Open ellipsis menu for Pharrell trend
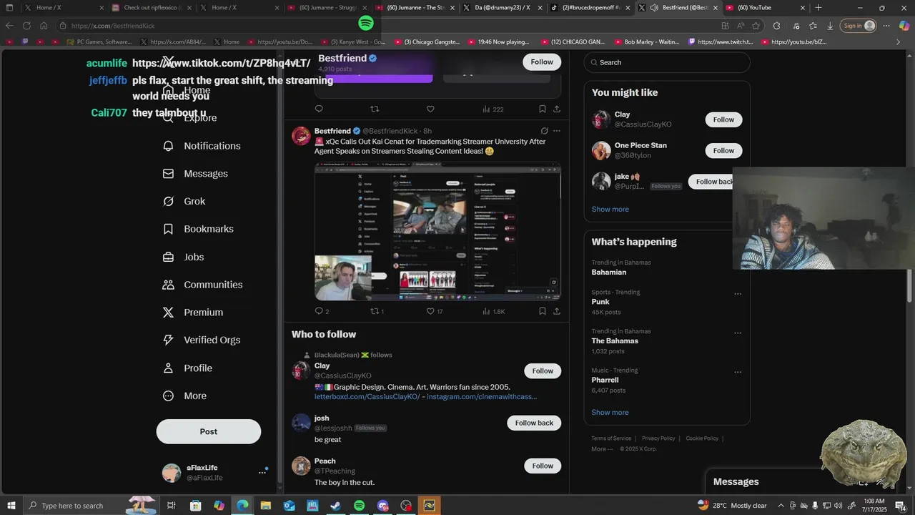The width and height of the screenshot is (915, 515). click(x=738, y=373)
